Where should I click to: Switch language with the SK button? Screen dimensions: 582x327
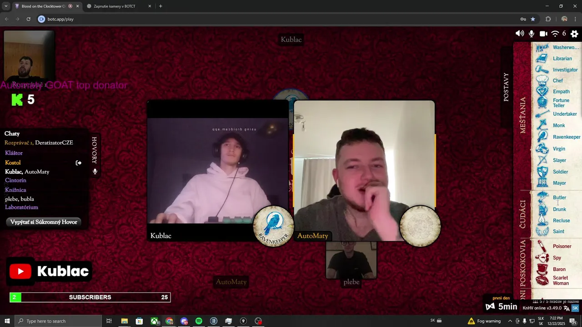575,308
